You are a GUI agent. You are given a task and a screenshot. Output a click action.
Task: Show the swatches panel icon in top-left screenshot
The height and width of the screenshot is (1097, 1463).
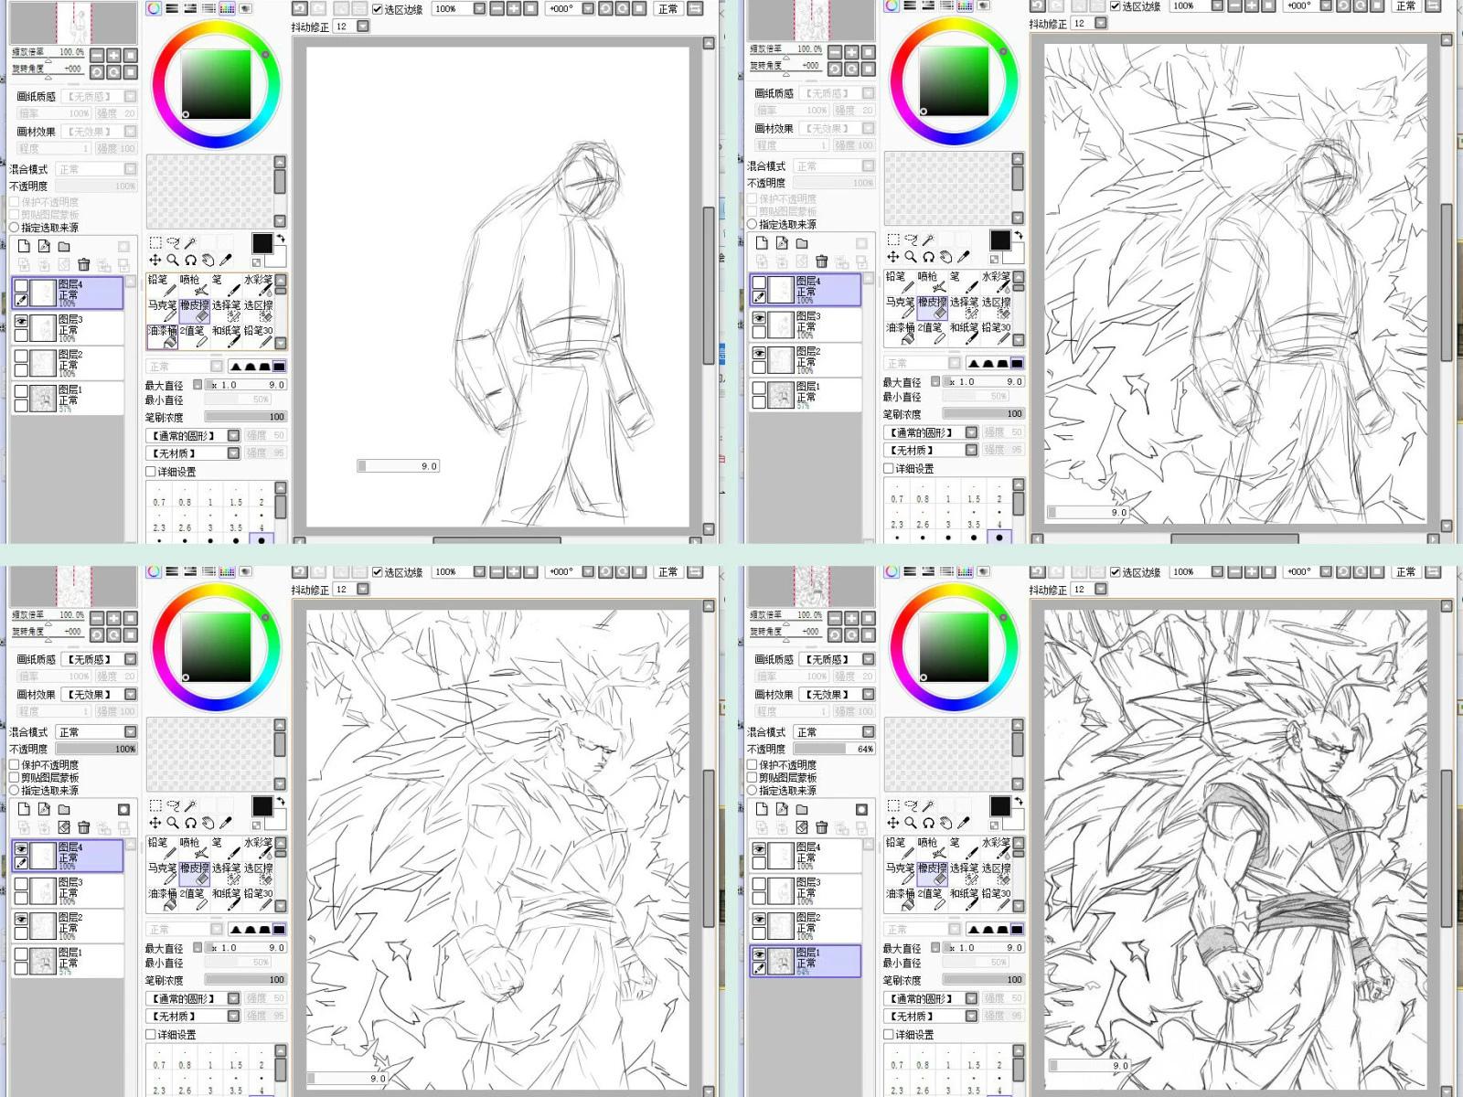pyautogui.click(x=227, y=9)
